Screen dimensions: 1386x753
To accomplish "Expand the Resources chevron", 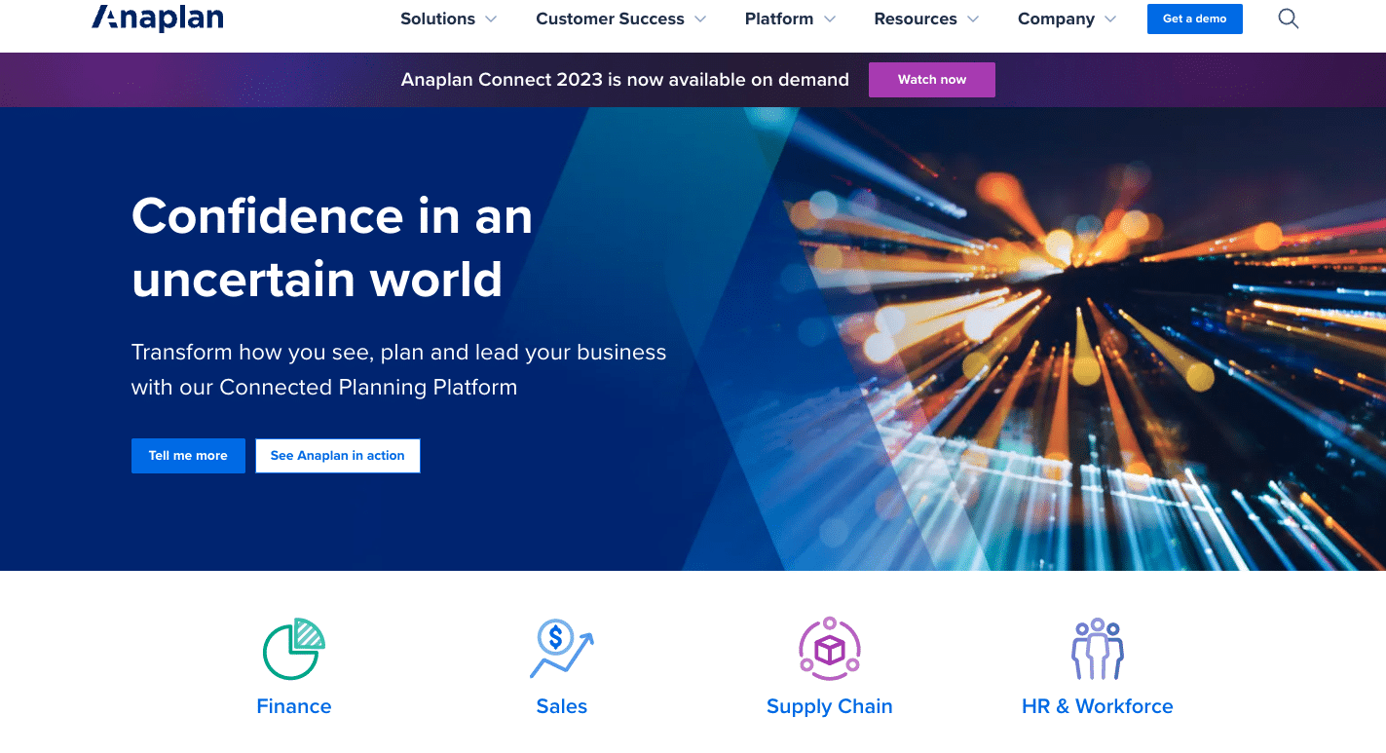I will (973, 19).
